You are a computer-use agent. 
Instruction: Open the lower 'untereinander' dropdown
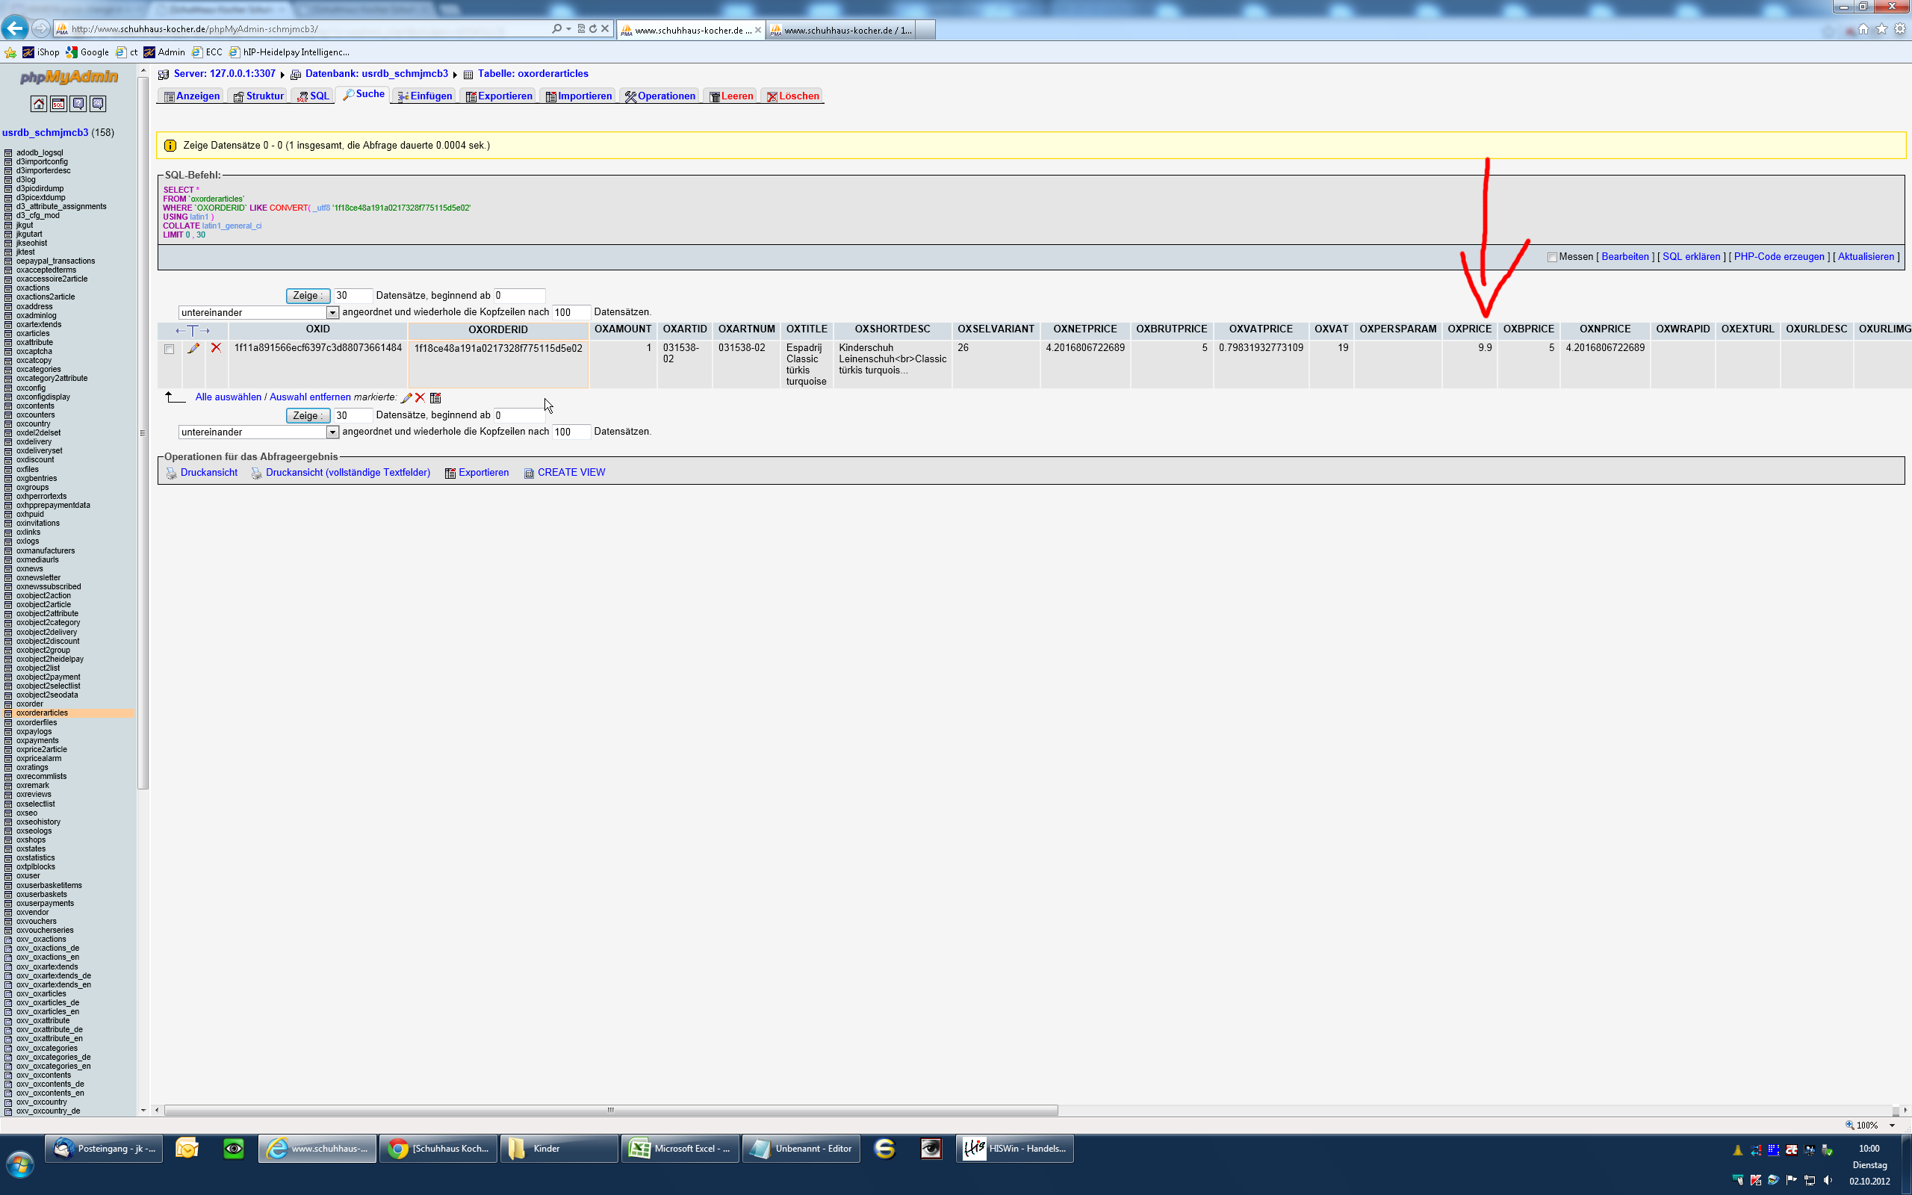coord(332,432)
